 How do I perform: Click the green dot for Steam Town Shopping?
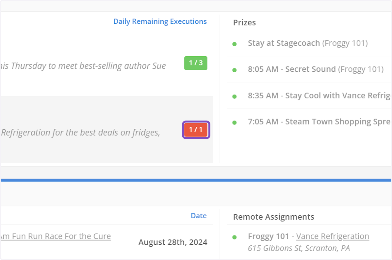(x=234, y=123)
